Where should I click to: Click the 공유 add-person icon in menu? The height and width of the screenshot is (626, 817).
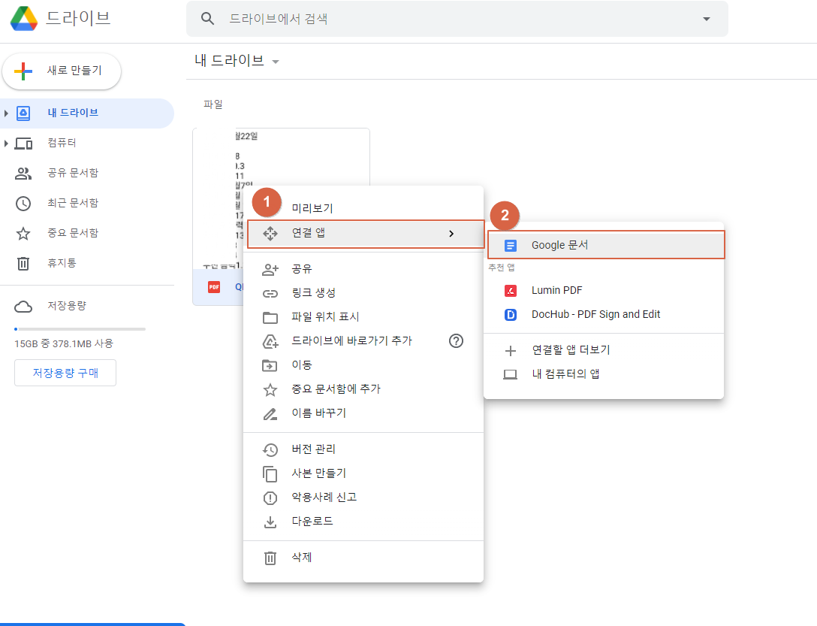[x=270, y=269]
